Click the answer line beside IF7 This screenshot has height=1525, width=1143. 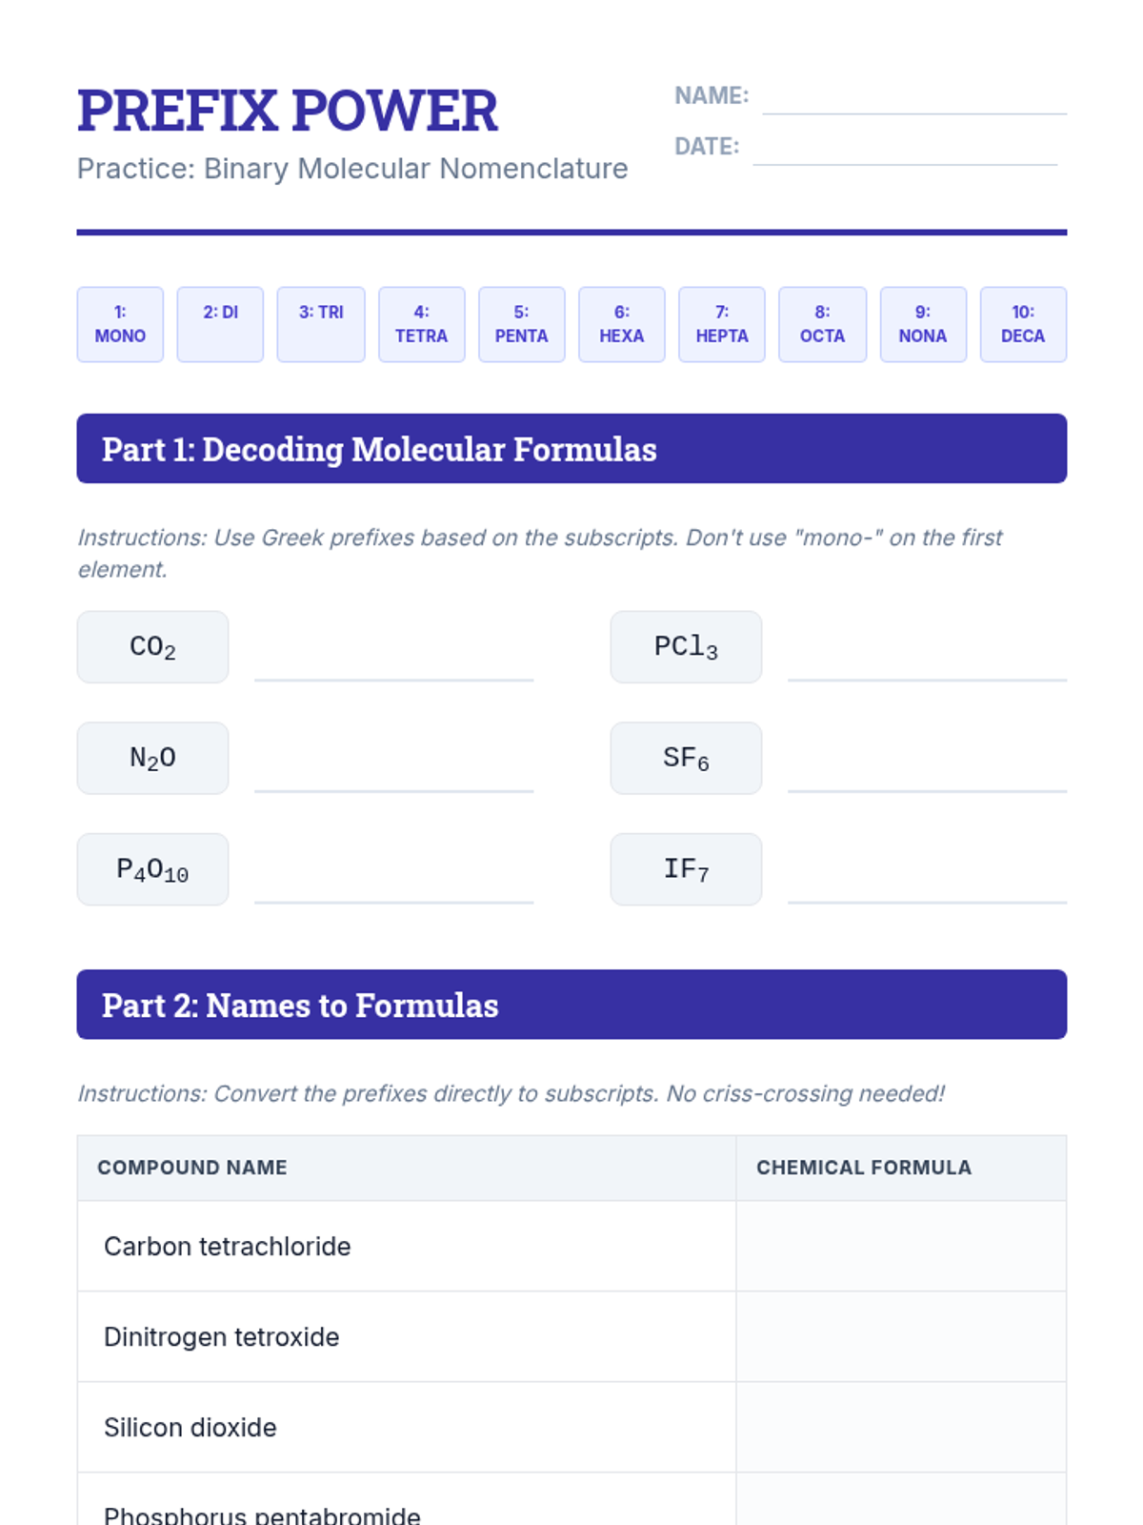[927, 884]
